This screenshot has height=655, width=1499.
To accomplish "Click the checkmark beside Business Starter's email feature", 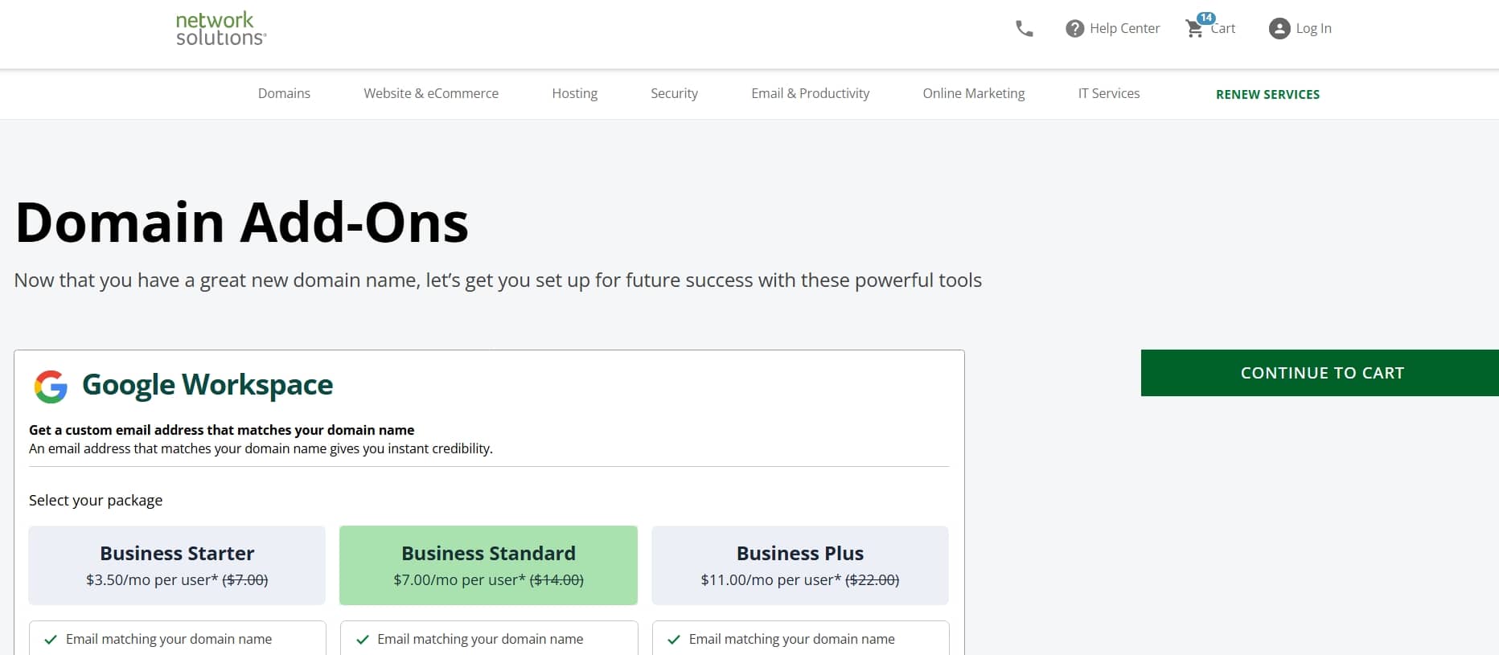I will point(50,639).
